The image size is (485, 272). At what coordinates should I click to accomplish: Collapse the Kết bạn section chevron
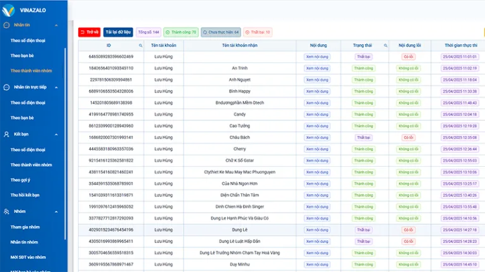[x=57, y=134]
